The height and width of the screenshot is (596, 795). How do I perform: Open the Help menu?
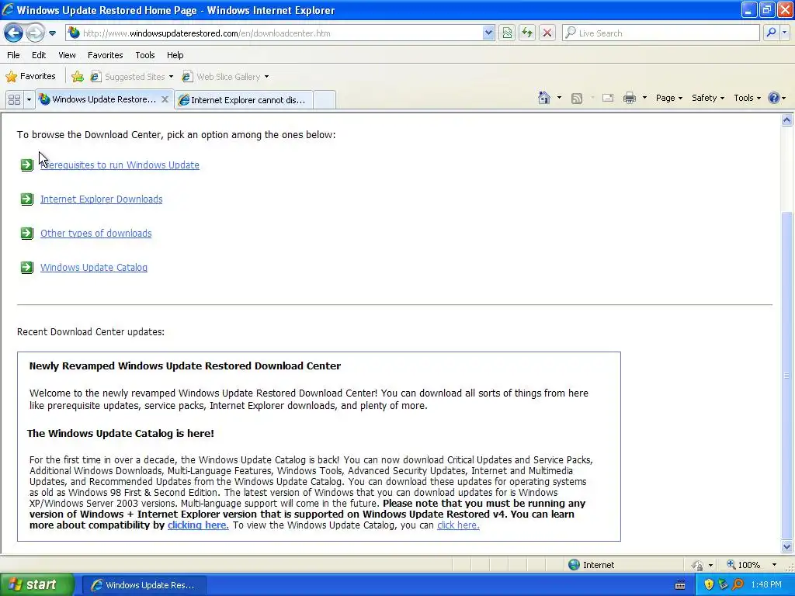175,55
